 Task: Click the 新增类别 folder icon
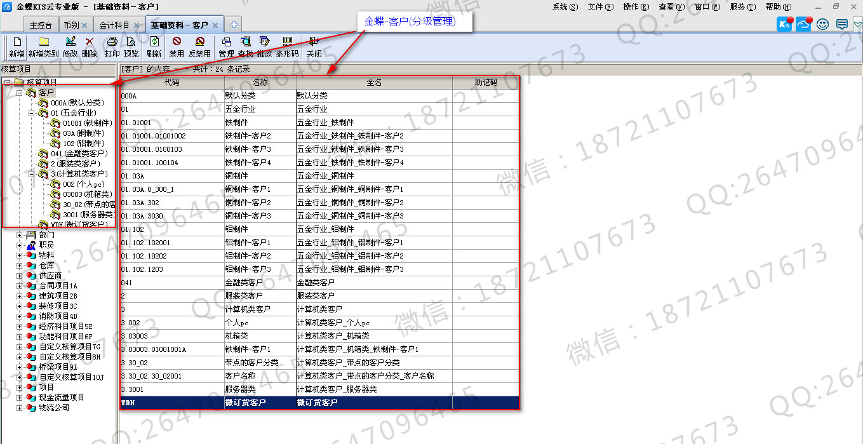pos(43,43)
